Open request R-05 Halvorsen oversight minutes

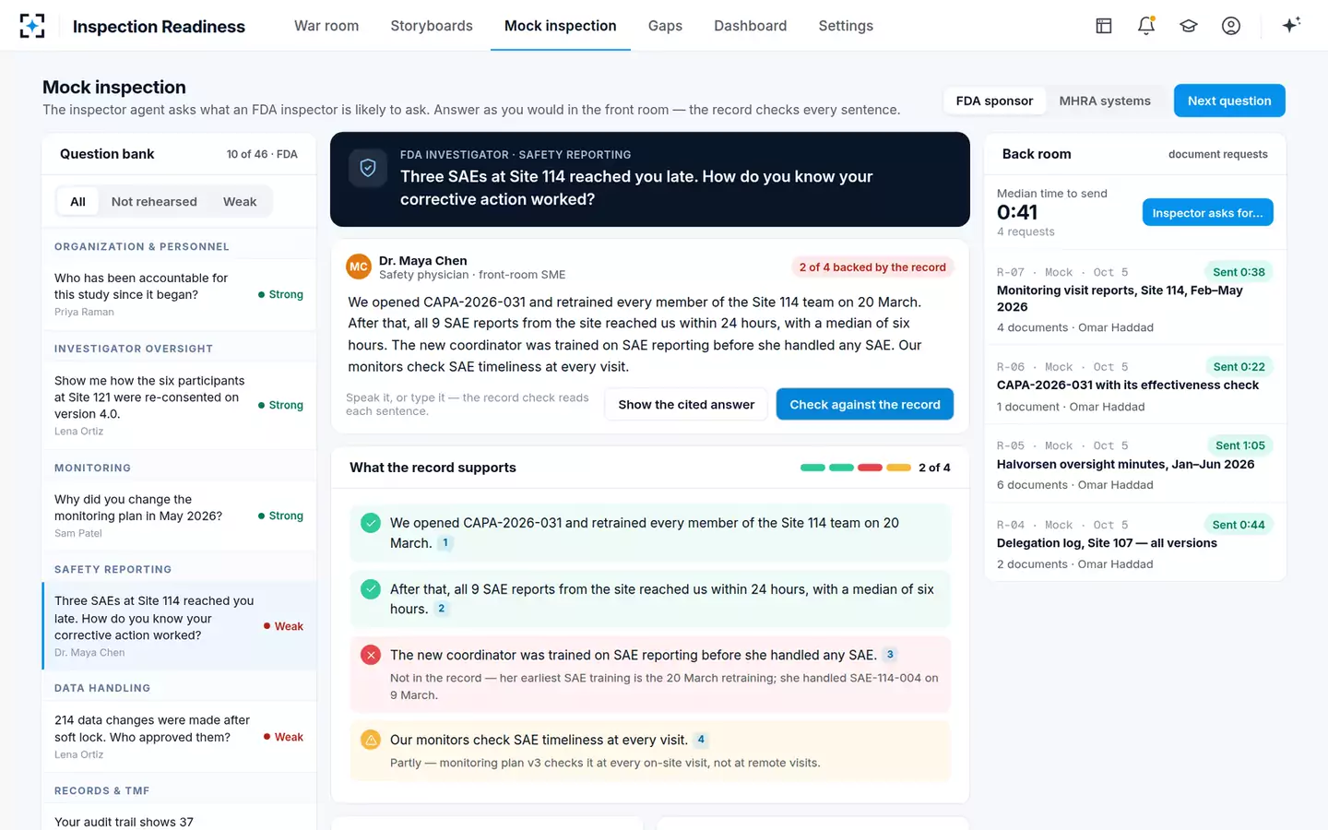(1135, 465)
